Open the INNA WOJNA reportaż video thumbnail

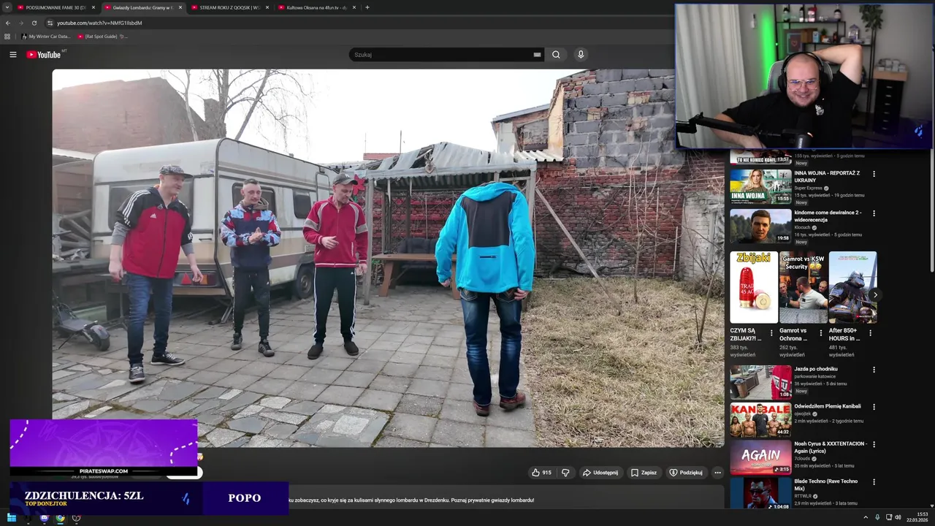(x=760, y=186)
